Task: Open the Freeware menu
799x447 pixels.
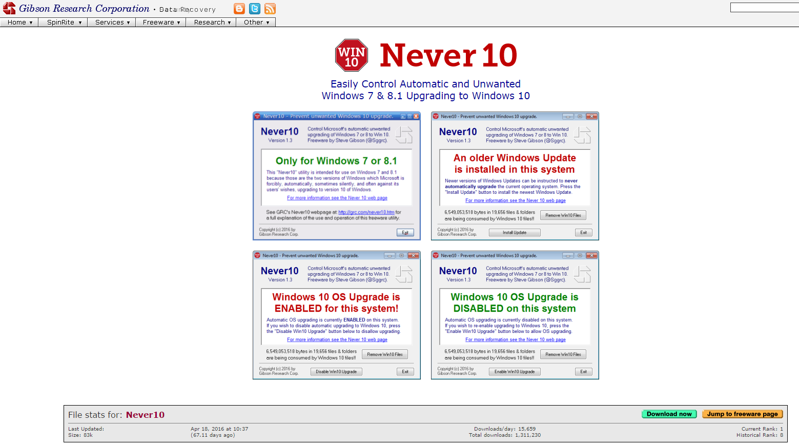Action: [161, 23]
